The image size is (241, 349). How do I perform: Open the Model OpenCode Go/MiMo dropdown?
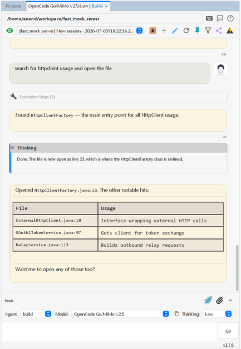(x=120, y=314)
